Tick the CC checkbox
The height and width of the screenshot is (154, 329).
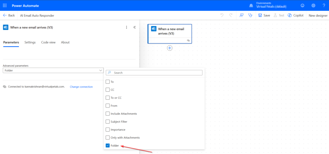point(108,90)
